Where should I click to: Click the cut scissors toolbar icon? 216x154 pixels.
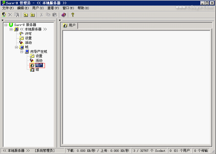[42, 15]
